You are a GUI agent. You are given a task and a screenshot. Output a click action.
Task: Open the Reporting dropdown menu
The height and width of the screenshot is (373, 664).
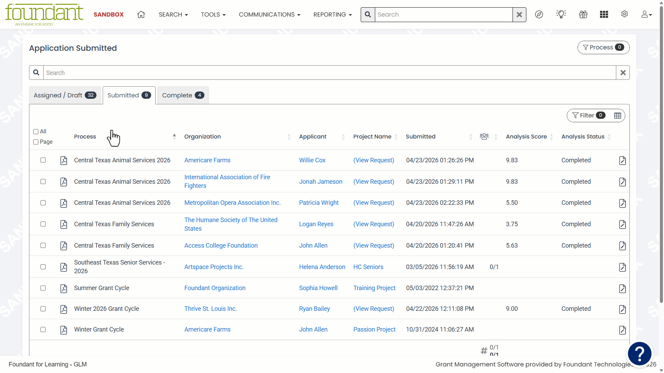click(x=333, y=15)
